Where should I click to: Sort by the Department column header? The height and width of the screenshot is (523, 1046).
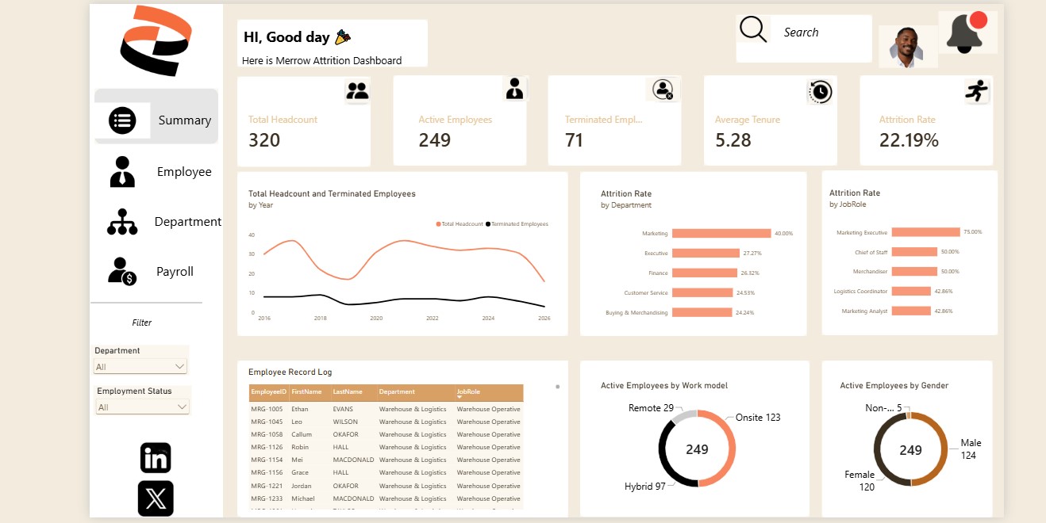415,392
